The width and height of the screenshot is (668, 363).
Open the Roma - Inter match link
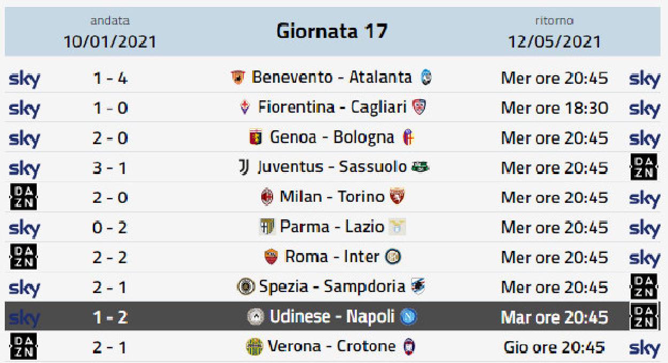(332, 257)
